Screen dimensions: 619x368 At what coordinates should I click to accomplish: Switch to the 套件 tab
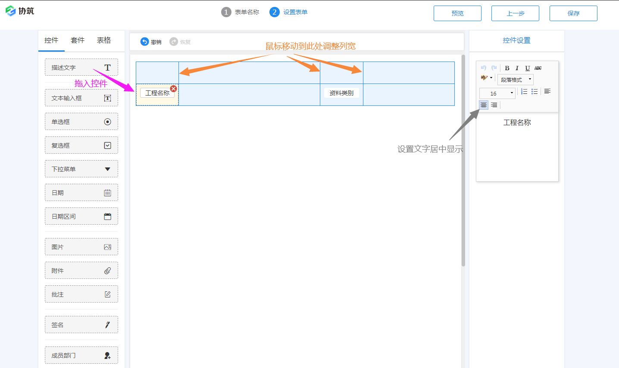pyautogui.click(x=78, y=40)
